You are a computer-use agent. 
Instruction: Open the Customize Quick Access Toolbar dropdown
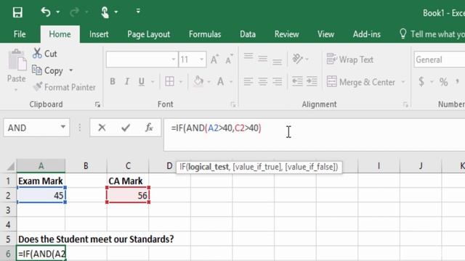(138, 12)
